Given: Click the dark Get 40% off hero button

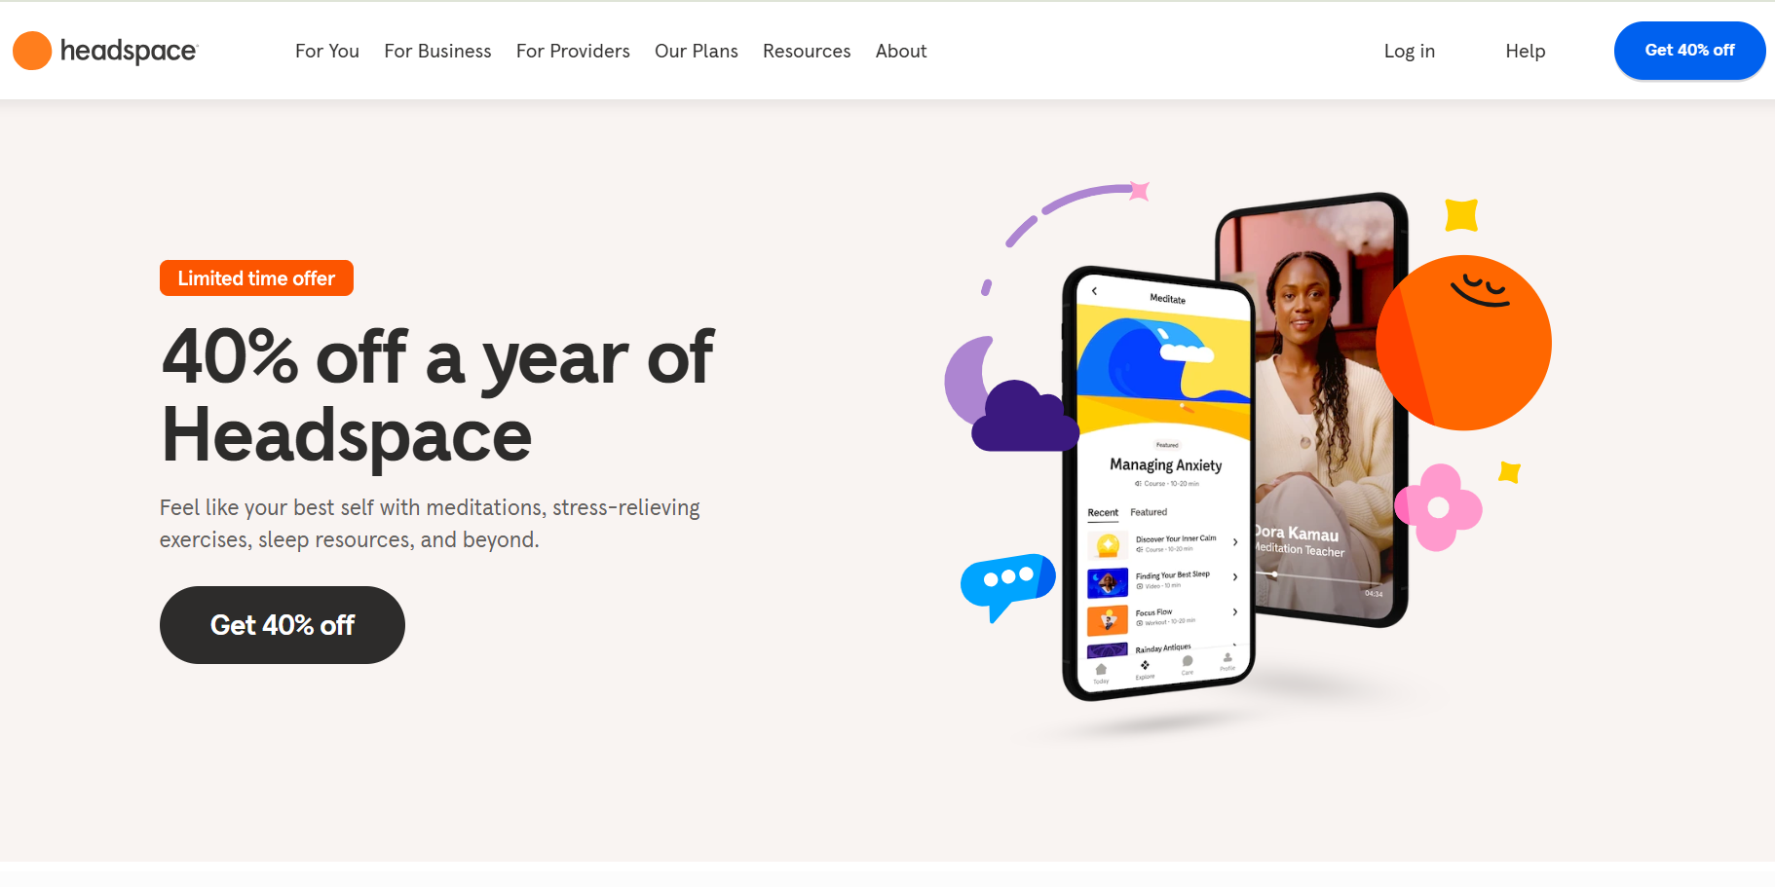Looking at the screenshot, I should 283,625.
